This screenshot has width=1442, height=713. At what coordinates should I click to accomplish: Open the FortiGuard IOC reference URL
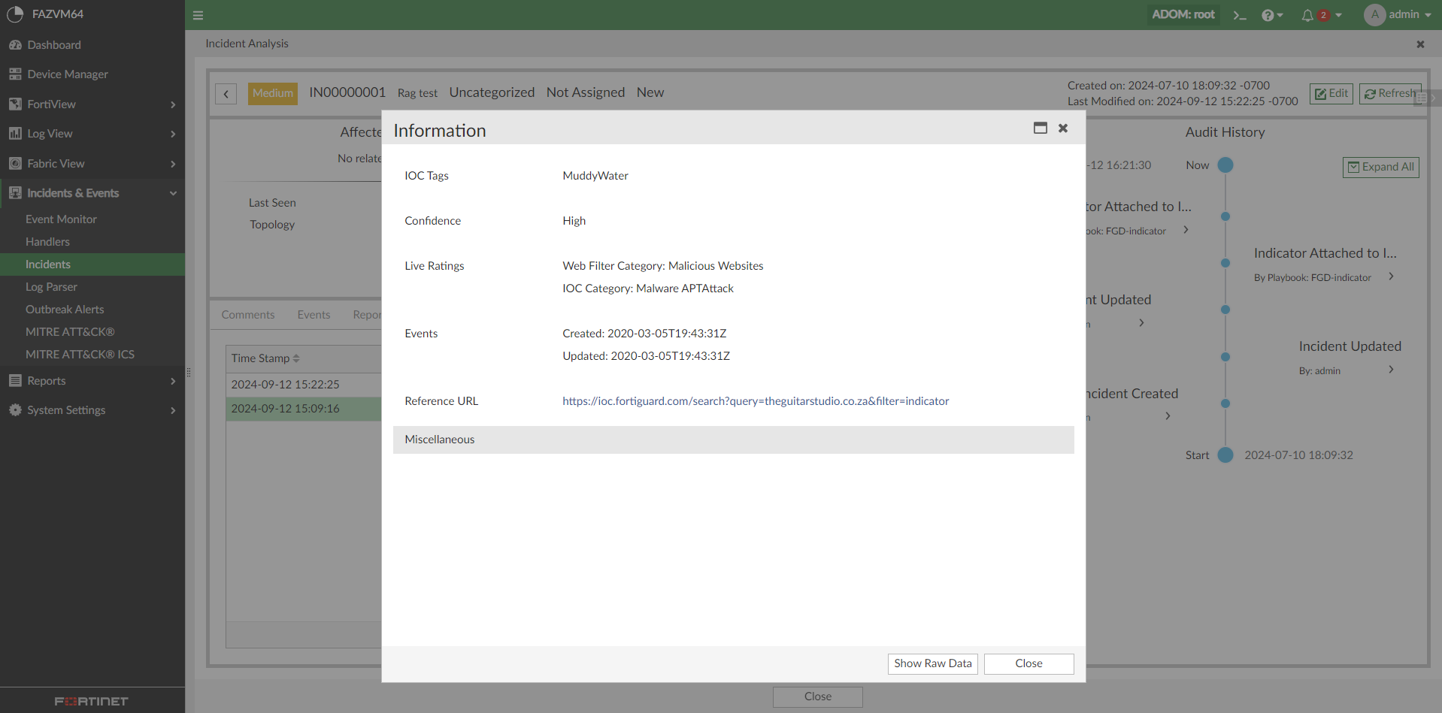pyautogui.click(x=756, y=401)
